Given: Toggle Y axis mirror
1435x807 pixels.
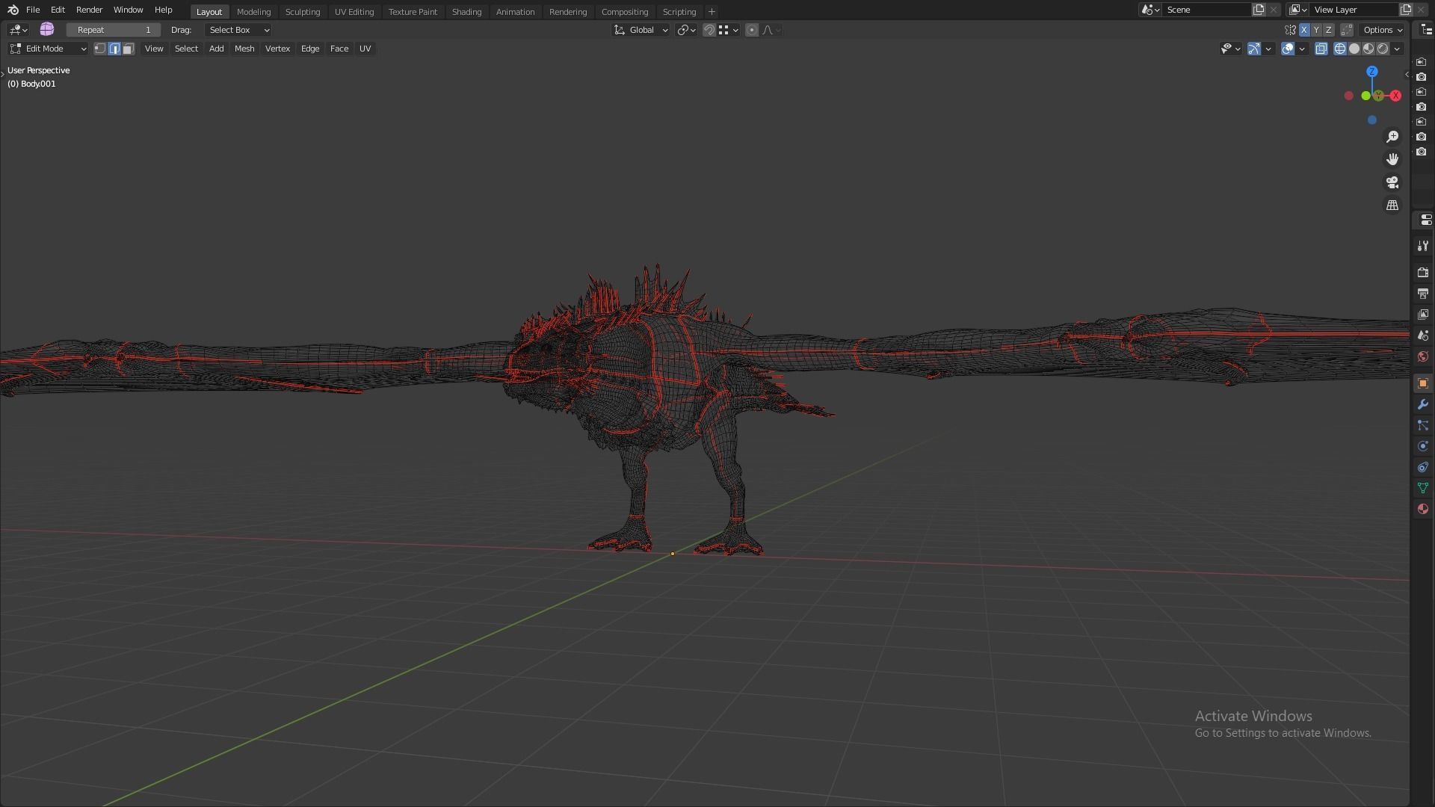Looking at the screenshot, I should 1316,30.
